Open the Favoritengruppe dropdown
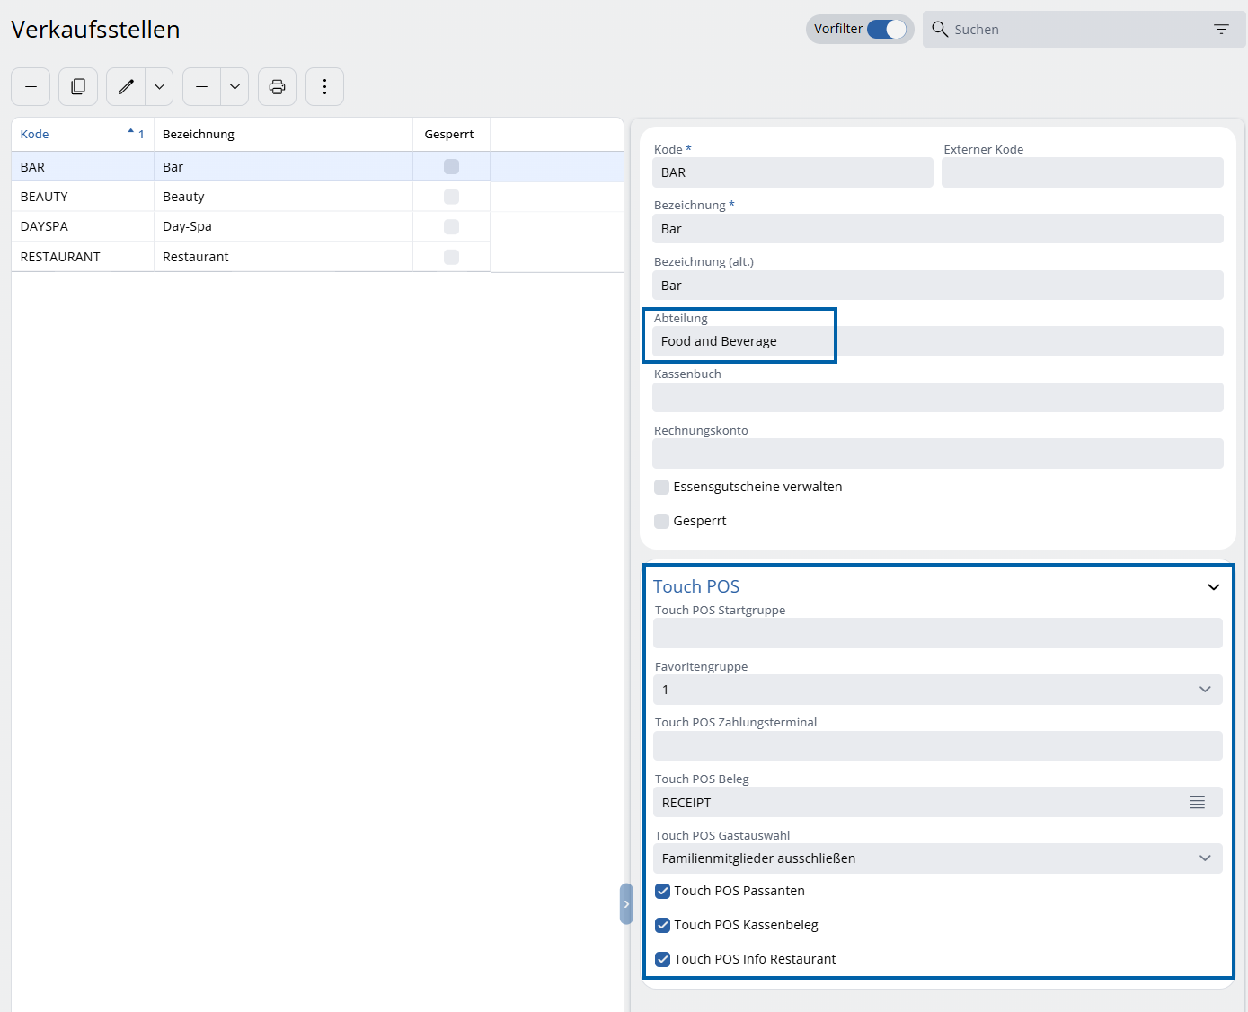 1204,690
